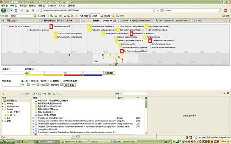Create a new item from the current page
This screenshot has width=231, height=144.
(x=40, y=94)
